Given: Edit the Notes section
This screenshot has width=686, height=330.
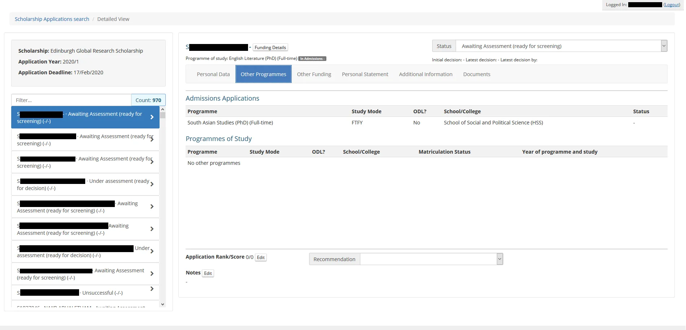Looking at the screenshot, I should 208,273.
